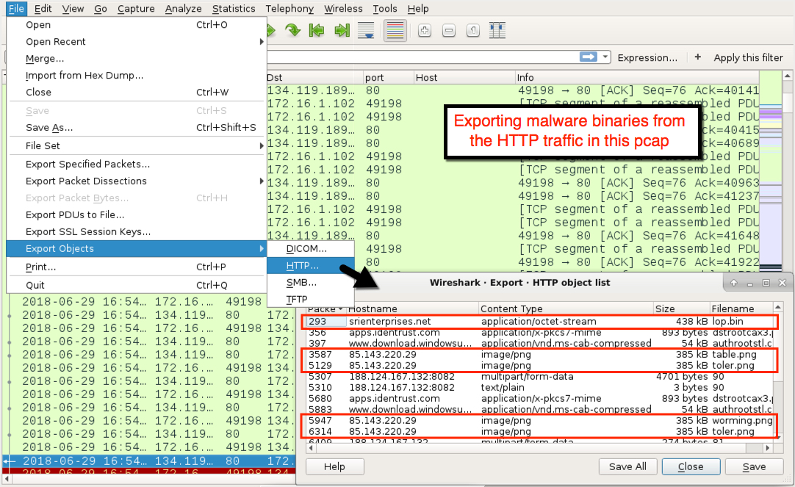The image size is (795, 487).
Task: Open the Expression… filter builder
Action: 647,58
